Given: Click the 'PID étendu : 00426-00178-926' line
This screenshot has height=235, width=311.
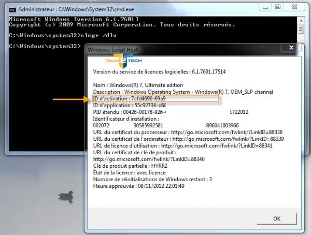Looking at the screenshot, I should pos(129,112).
